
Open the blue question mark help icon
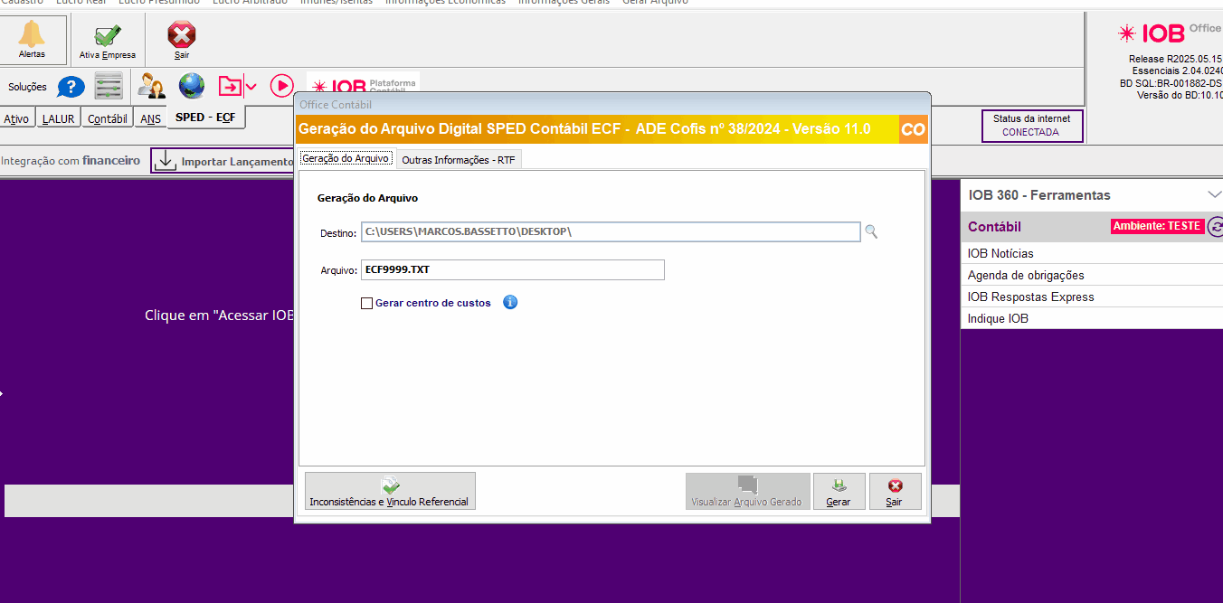pyautogui.click(x=71, y=87)
